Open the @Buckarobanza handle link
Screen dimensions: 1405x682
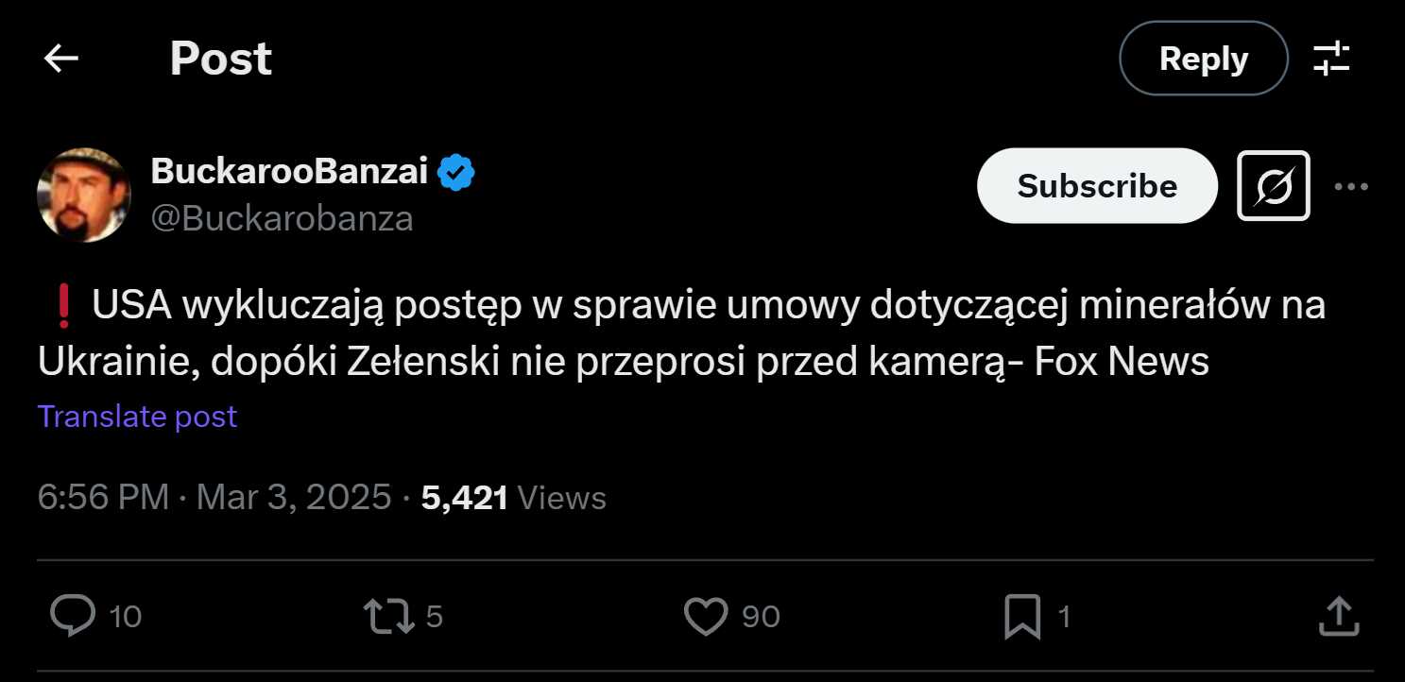point(282,218)
